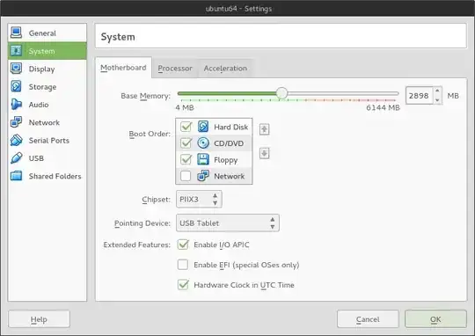Viewport: 475px width, 336px height.
Task: Click the Audio speaker icon in sidebar
Action: tap(16, 104)
